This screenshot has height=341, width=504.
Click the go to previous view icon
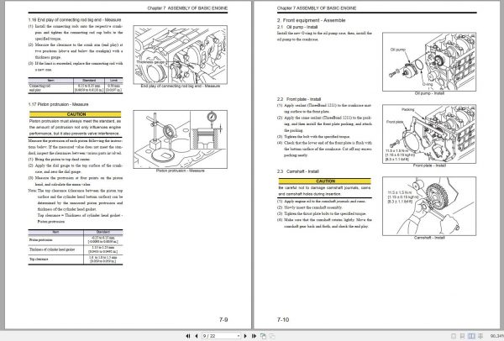[263, 336]
